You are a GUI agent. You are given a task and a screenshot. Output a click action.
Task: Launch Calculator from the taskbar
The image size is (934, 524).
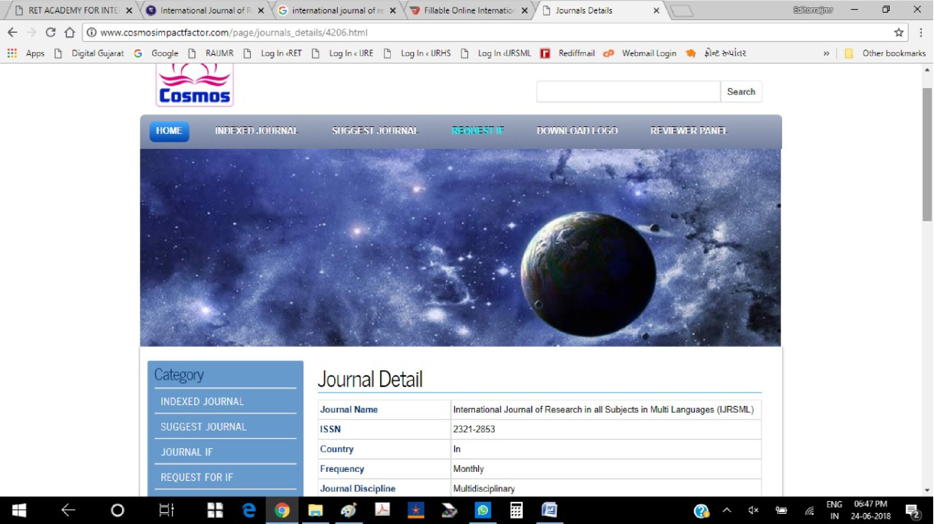pos(516,510)
